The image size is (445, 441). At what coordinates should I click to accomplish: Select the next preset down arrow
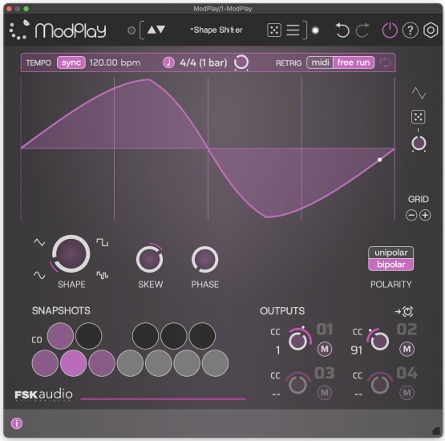(x=161, y=30)
